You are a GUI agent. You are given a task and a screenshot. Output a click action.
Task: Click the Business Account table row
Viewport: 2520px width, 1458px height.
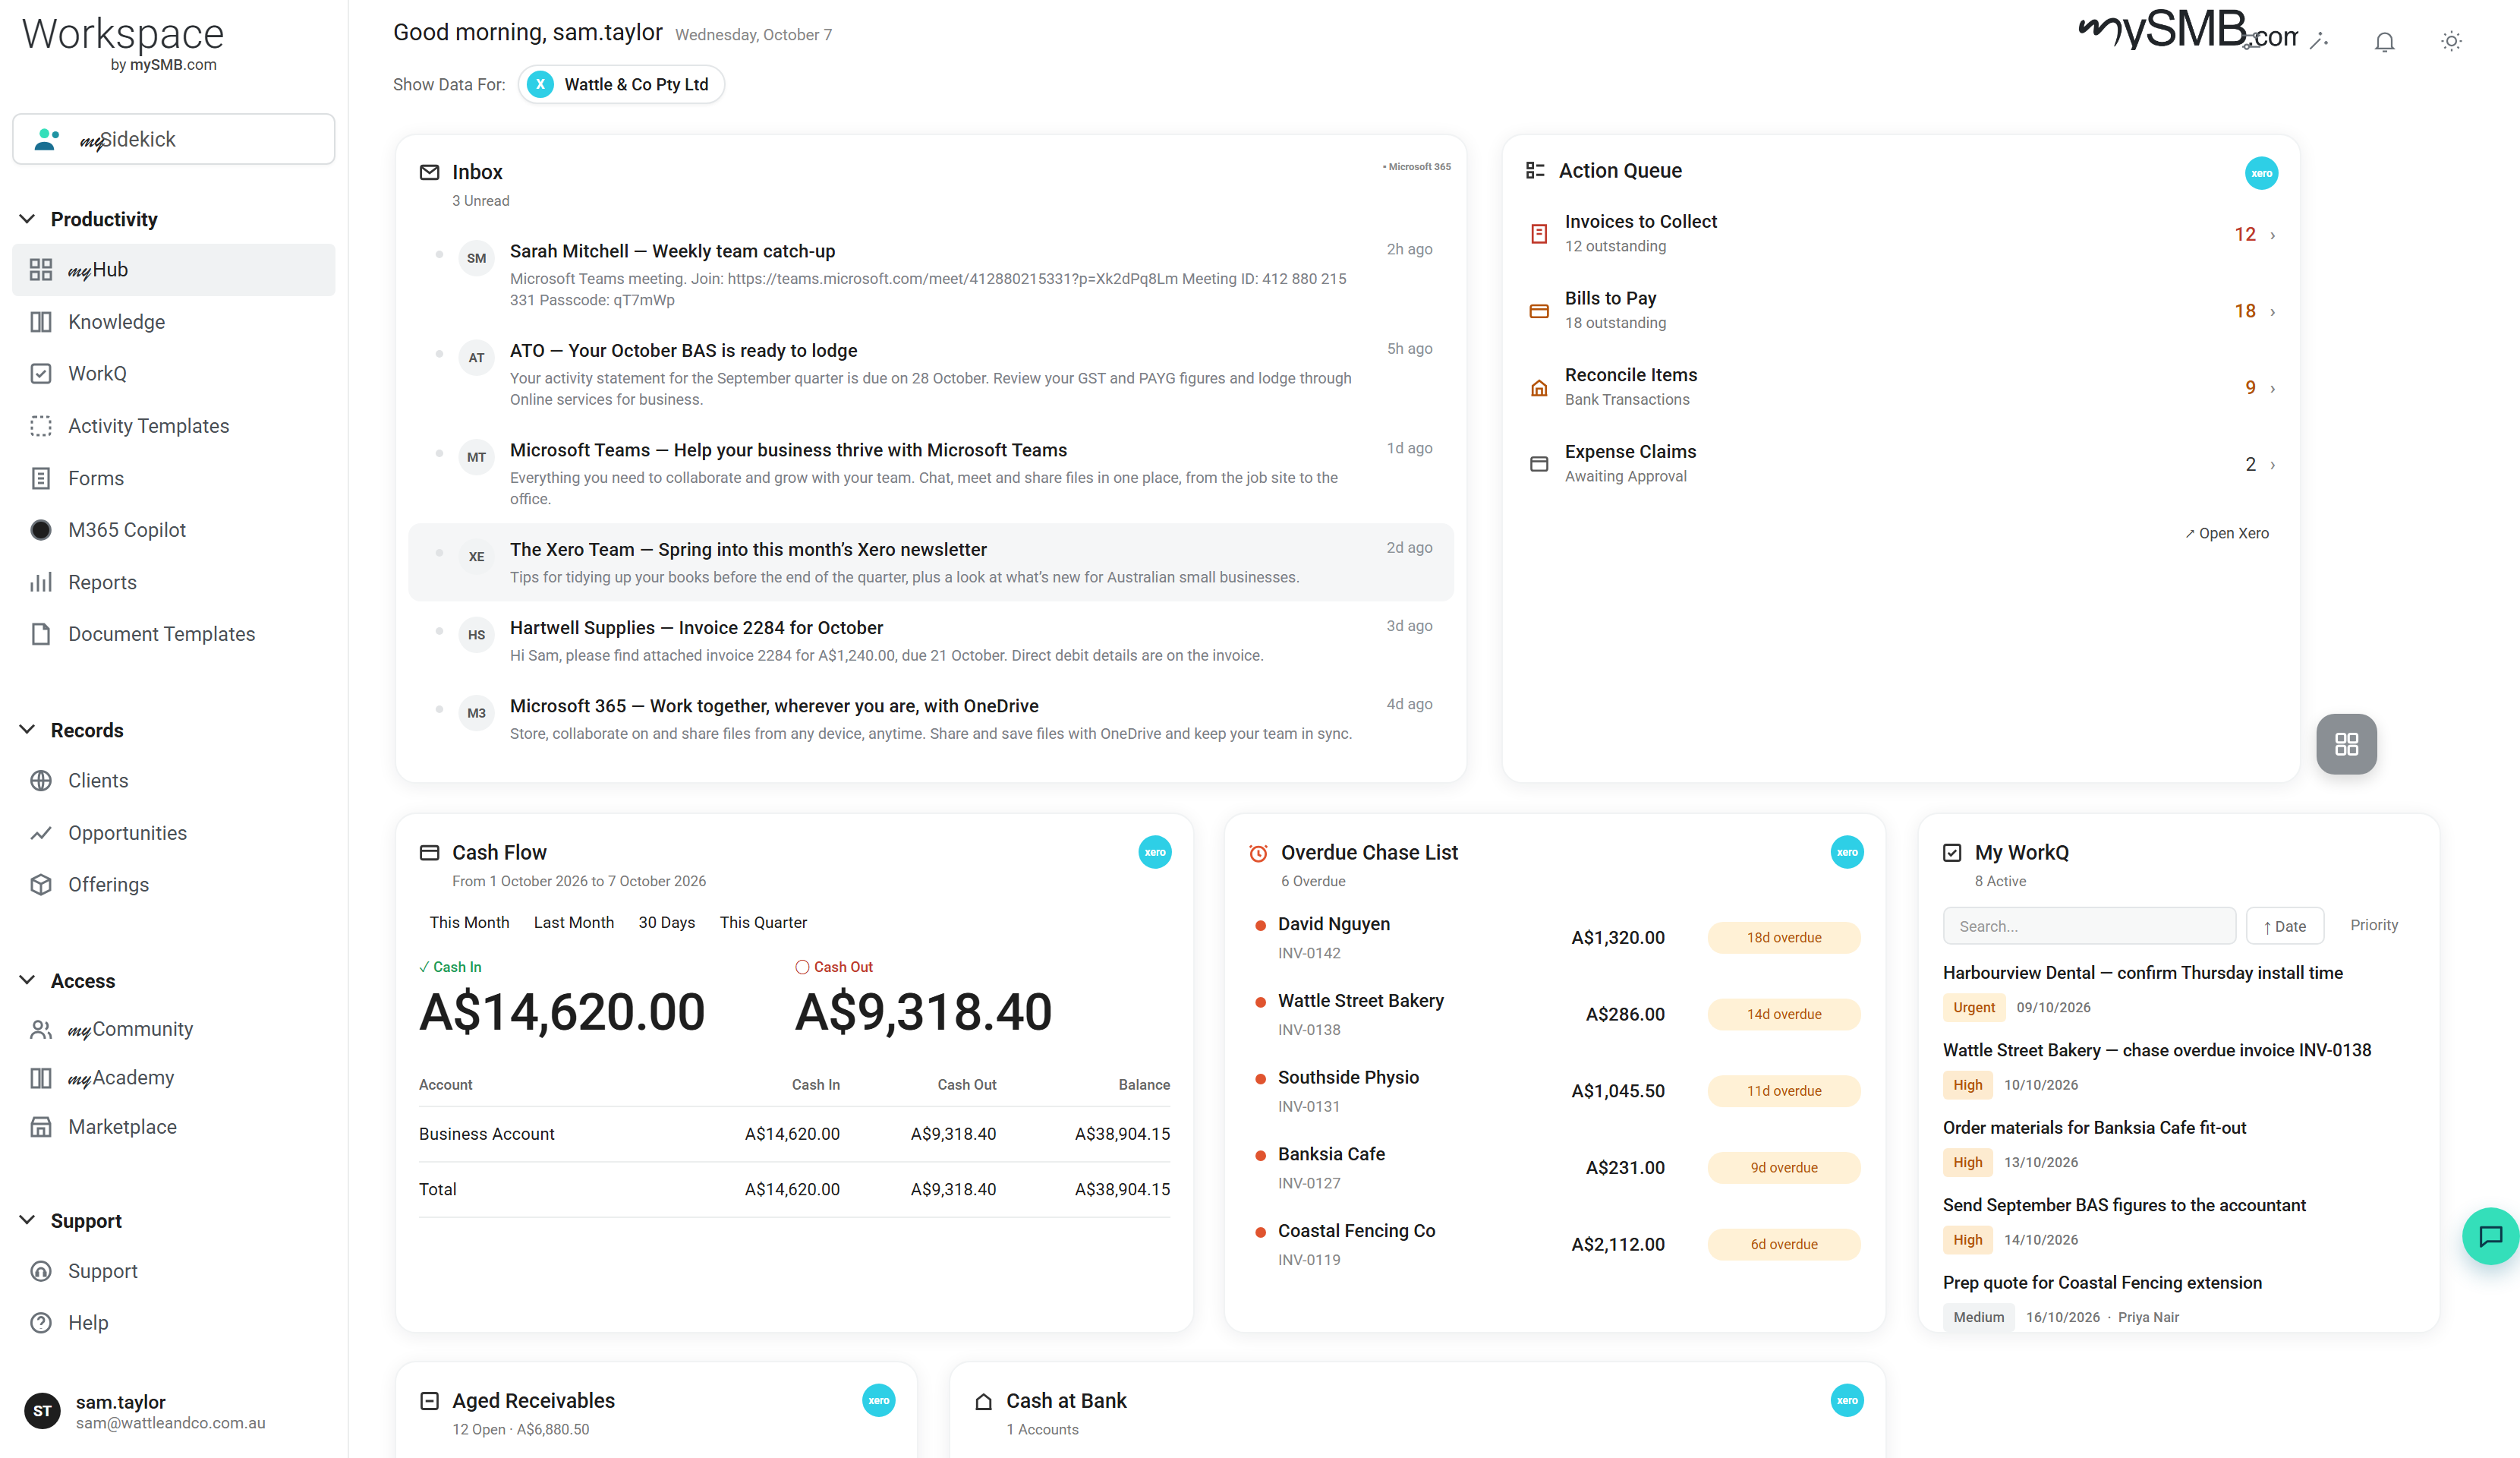click(x=794, y=1134)
